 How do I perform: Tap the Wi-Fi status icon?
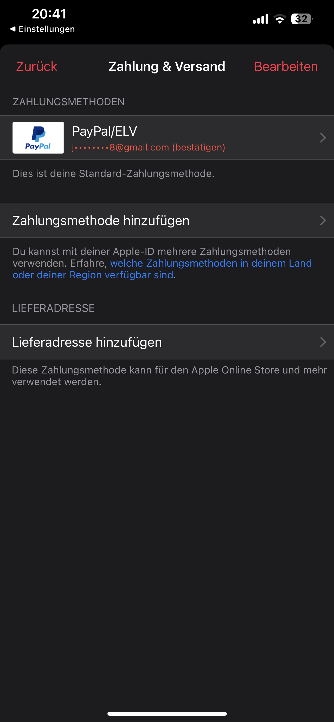click(x=280, y=19)
